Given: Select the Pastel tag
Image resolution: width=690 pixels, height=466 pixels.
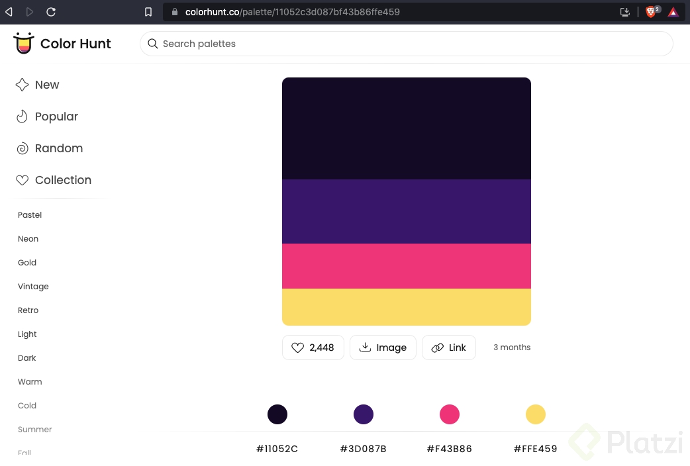Looking at the screenshot, I should (30, 214).
